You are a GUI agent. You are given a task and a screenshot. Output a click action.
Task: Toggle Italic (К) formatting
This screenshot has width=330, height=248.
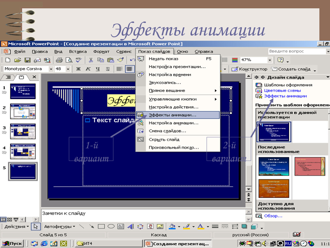point(88,69)
